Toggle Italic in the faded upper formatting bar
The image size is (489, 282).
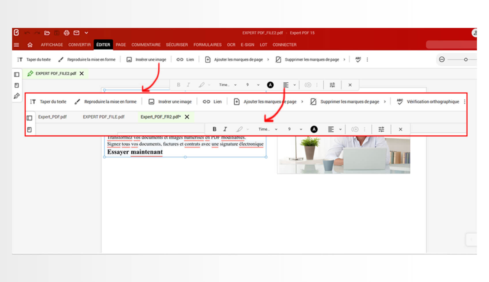pos(188,85)
